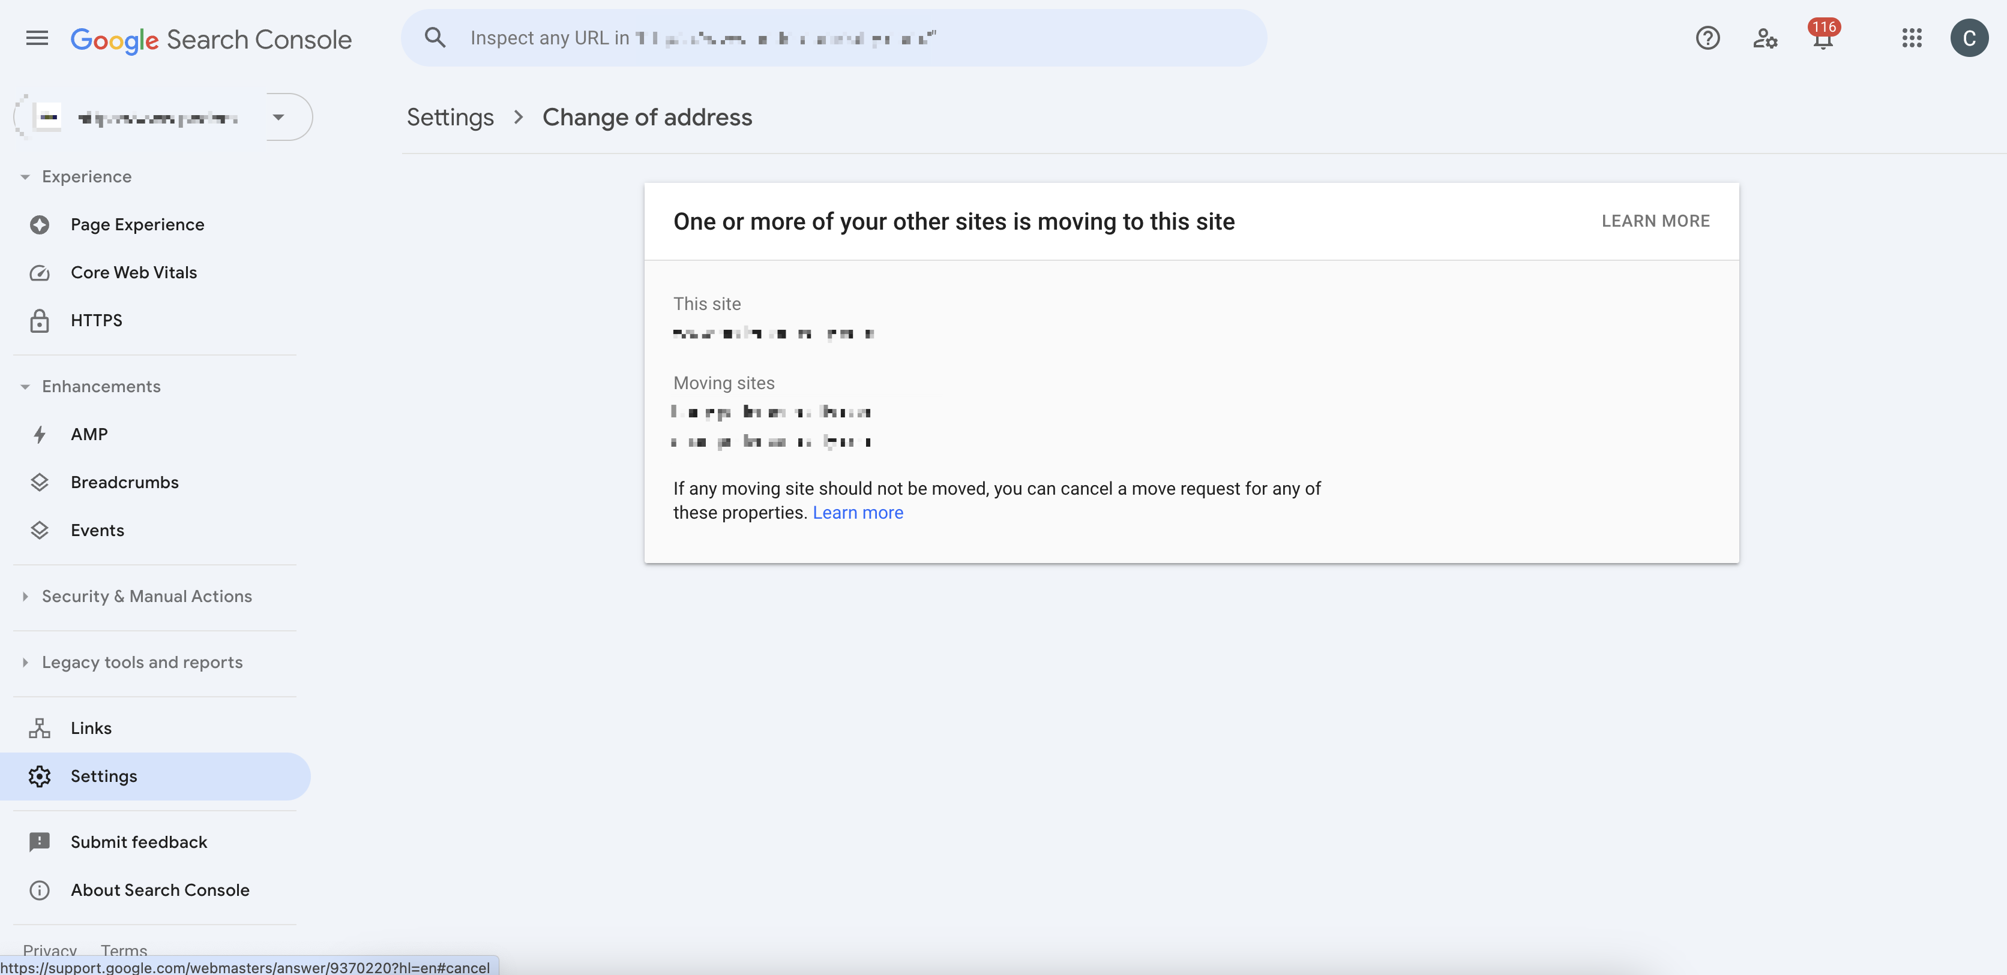2007x975 pixels.
Task: Open the hamburger main menu
Action: click(x=37, y=38)
